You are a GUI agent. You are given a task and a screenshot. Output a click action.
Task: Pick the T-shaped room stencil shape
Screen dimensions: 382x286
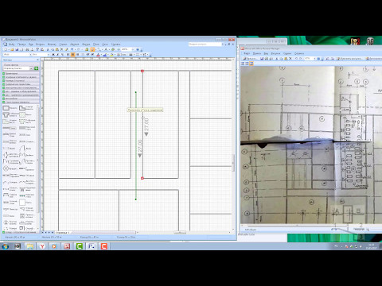6,114
